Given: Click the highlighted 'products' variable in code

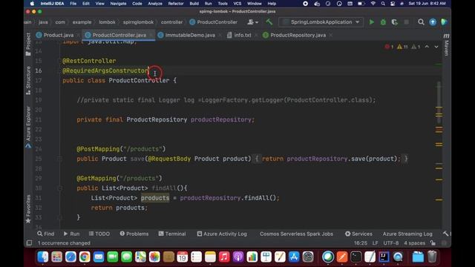Looking at the screenshot, I should 155,198.
